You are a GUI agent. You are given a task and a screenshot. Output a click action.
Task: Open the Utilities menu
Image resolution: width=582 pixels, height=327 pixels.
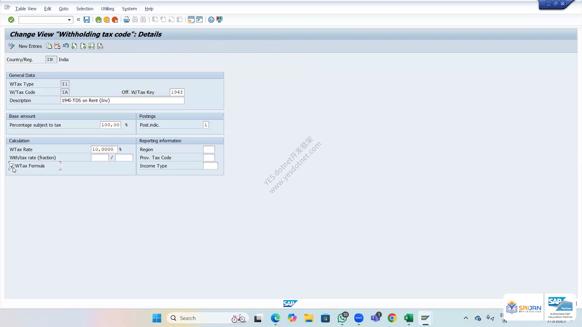(x=108, y=9)
